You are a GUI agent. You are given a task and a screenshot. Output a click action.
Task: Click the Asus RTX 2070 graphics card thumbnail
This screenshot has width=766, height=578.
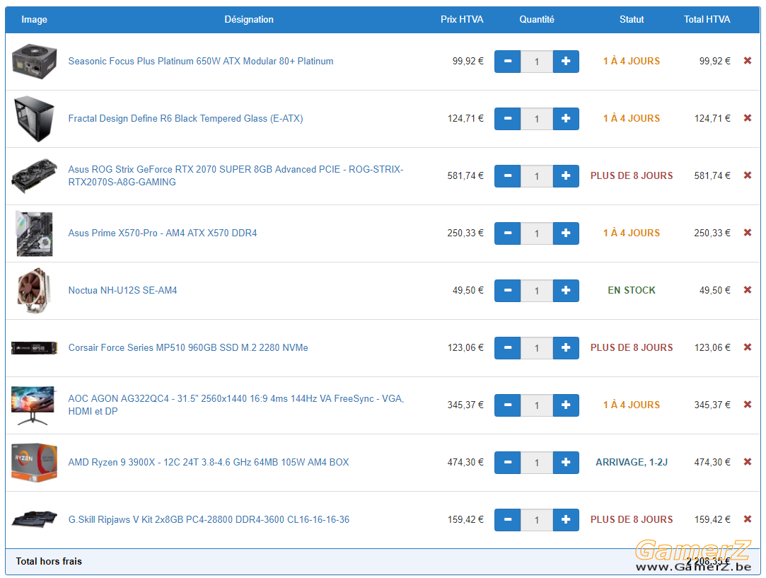coord(34,176)
